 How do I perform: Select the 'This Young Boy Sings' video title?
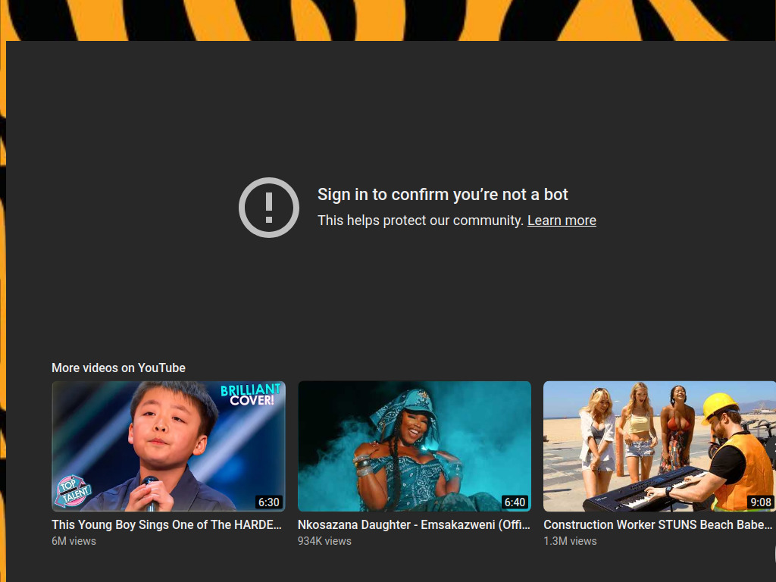pos(167,524)
